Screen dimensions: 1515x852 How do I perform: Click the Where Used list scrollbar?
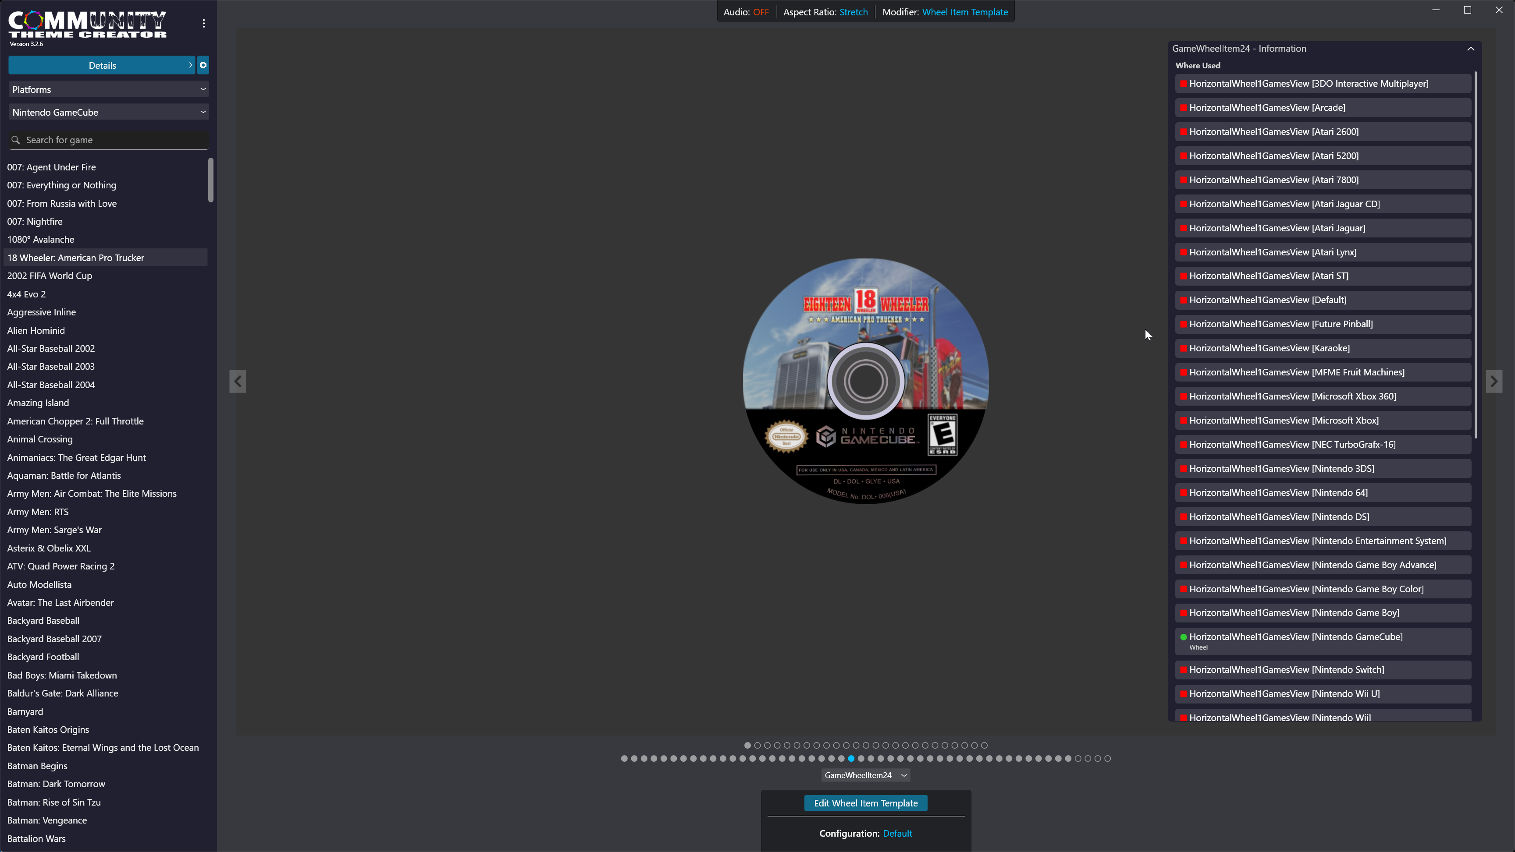1476,255
